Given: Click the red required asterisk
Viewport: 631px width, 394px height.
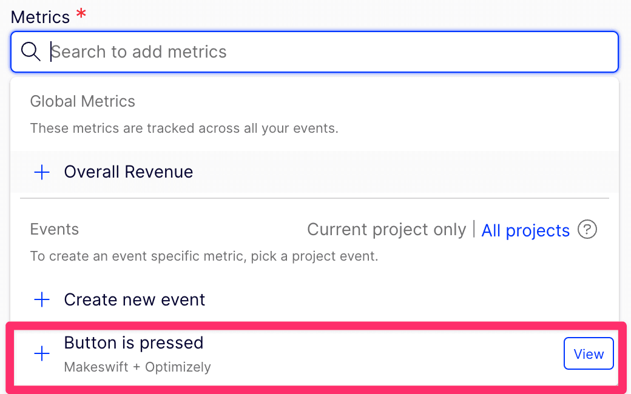Looking at the screenshot, I should [x=81, y=15].
